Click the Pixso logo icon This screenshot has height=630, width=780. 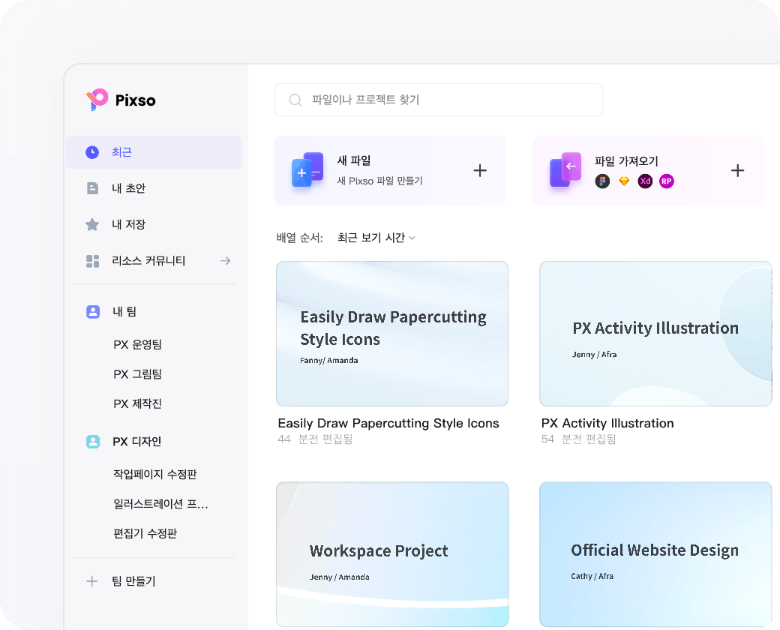coord(97,100)
